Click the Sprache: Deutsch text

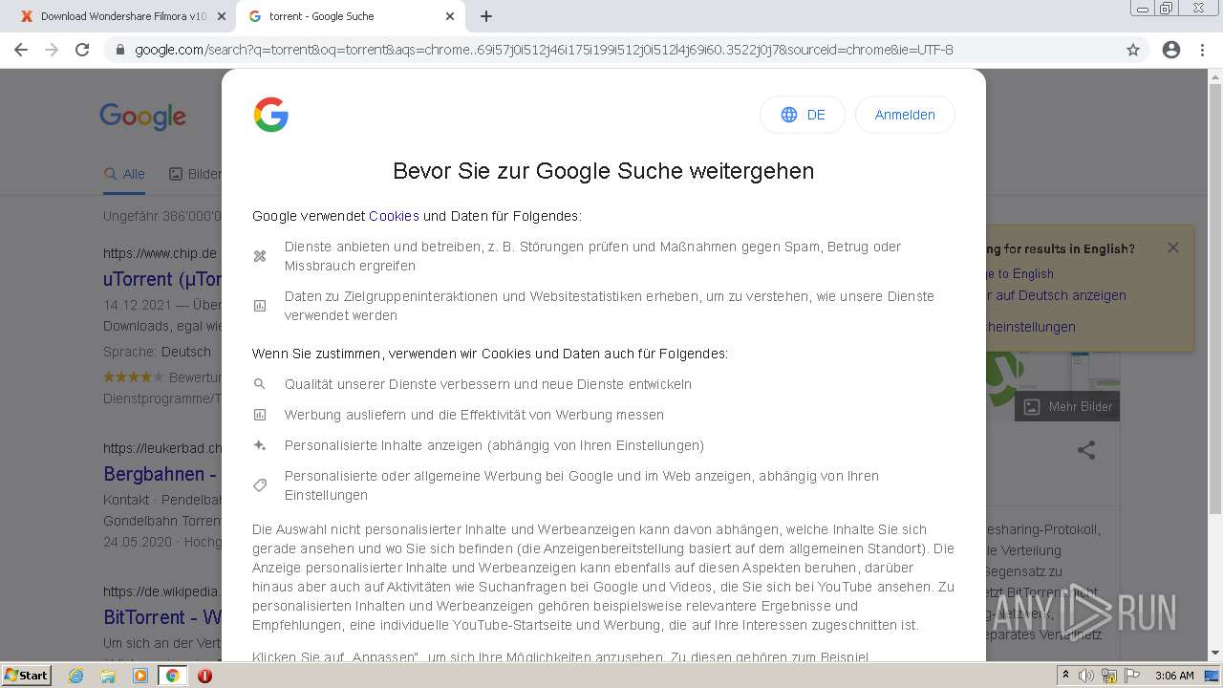pyautogui.click(x=157, y=352)
